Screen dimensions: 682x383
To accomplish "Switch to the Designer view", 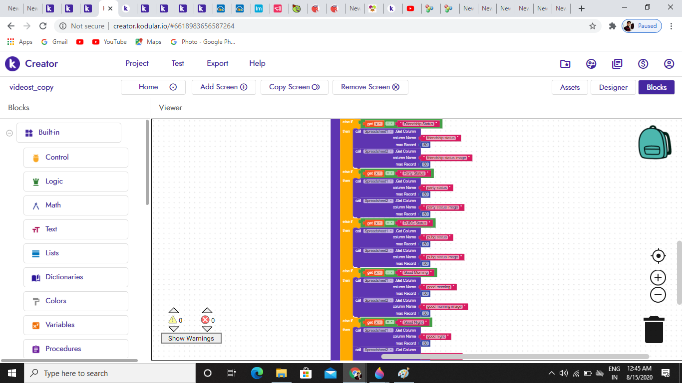I will tap(613, 87).
